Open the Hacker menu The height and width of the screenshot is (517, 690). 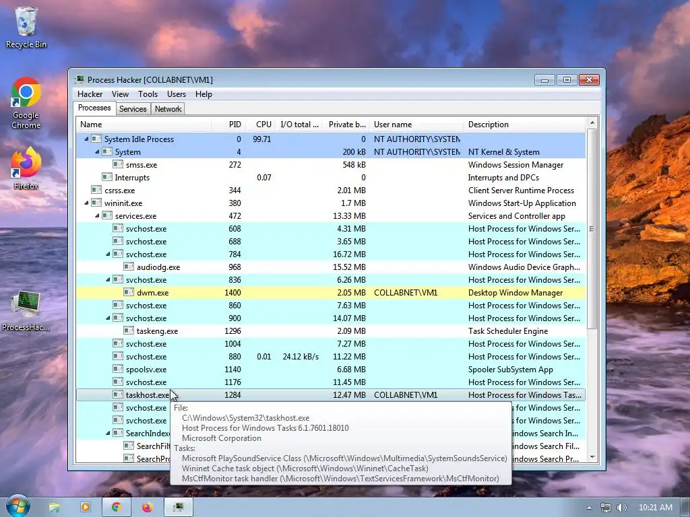pos(90,94)
